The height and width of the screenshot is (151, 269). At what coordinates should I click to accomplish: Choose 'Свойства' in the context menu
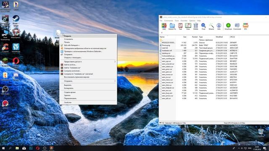88,102
